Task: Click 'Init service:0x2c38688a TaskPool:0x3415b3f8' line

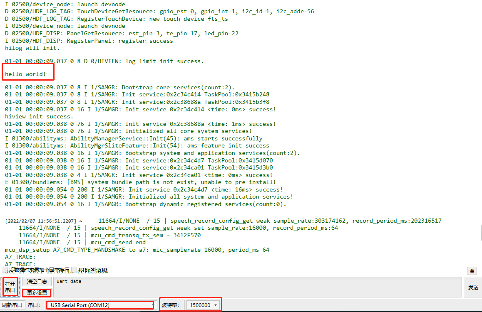Action: 137,102
